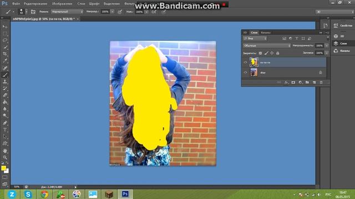The width and height of the screenshot is (355, 199).
Task: Open layer blend mode dropdown
Action: (267, 45)
